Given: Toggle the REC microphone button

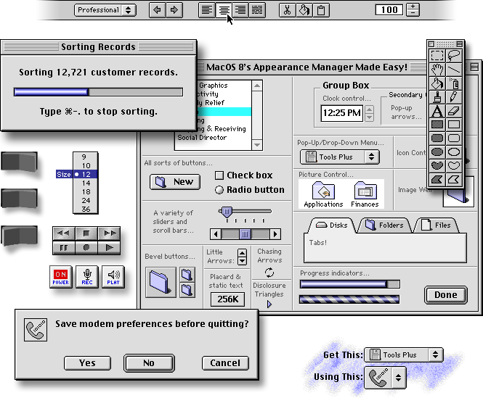Looking at the screenshot, I should point(87,277).
